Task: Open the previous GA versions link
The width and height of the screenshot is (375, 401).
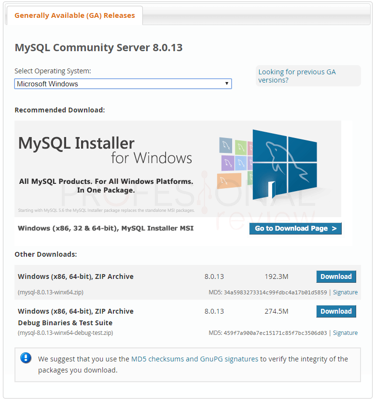Action: point(297,76)
